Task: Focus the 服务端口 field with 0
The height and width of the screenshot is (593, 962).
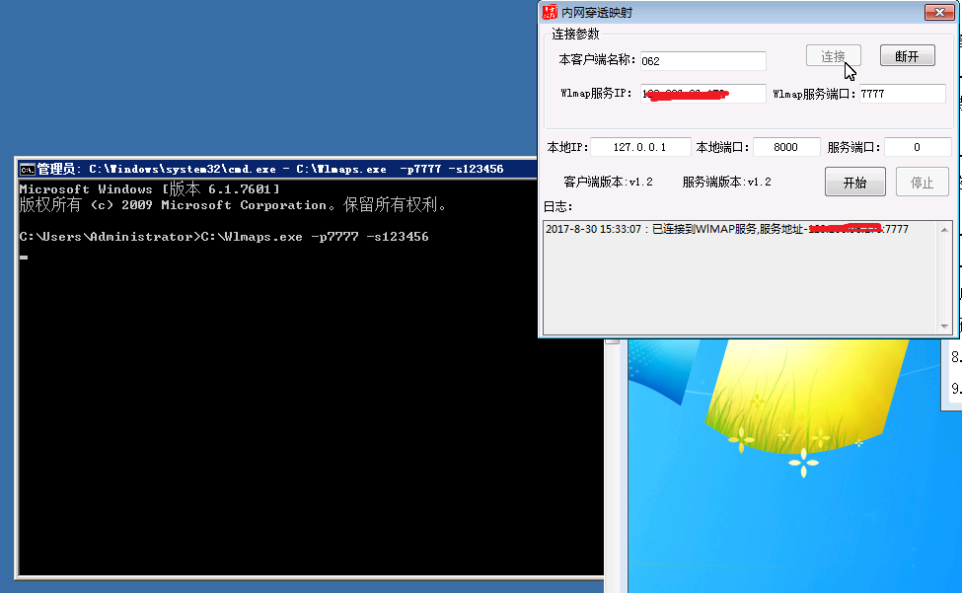Action: 918,147
